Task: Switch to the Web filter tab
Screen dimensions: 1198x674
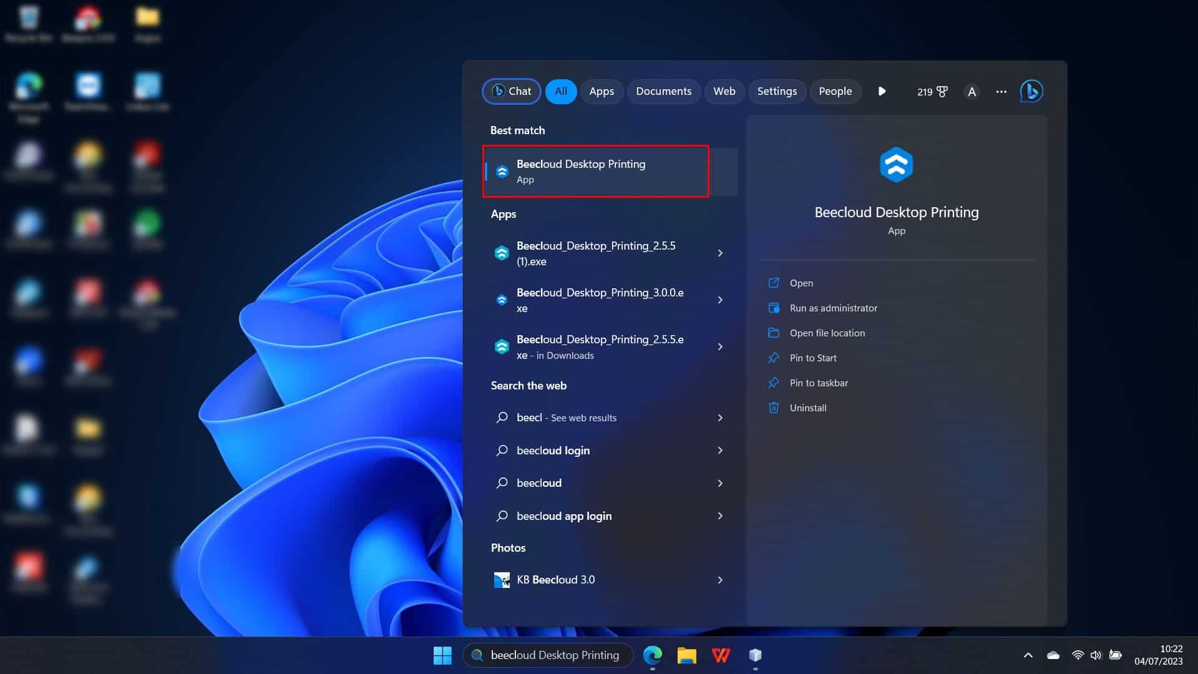Action: (x=724, y=91)
